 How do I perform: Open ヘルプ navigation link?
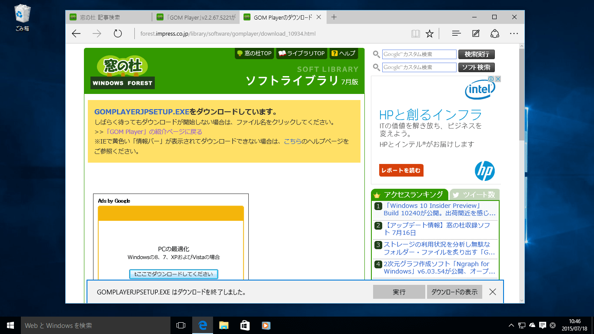pos(344,53)
